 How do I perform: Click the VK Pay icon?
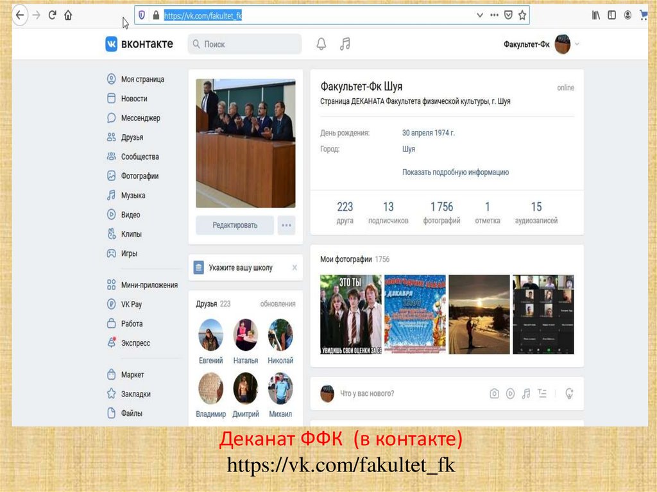[x=111, y=304]
